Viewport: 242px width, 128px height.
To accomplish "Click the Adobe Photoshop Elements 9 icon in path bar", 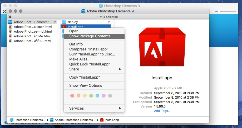I will click(52, 120).
